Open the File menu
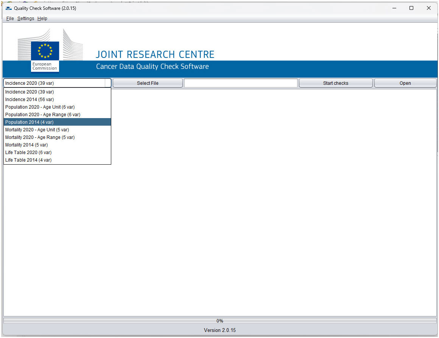Screen dimensions: 439x338 click(10, 19)
